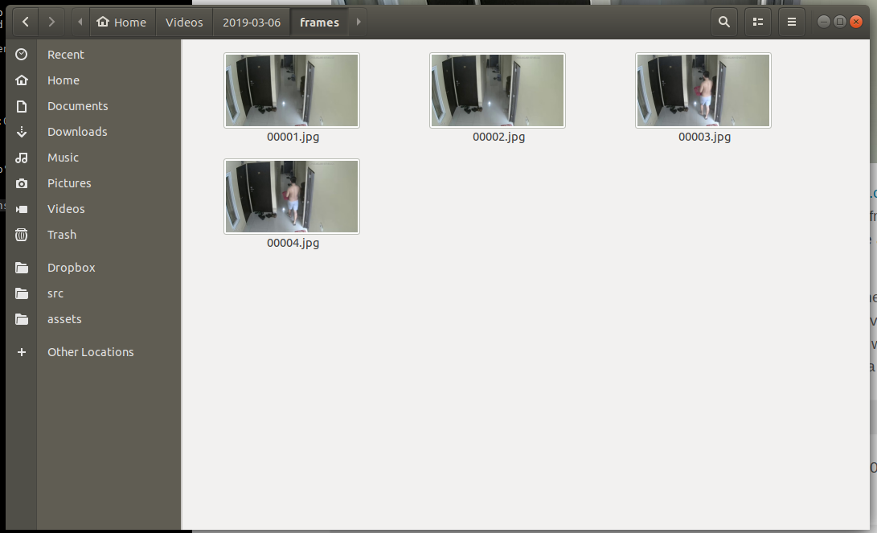Open Home in the path bar
Viewport: 877px width, 533px height.
[121, 23]
